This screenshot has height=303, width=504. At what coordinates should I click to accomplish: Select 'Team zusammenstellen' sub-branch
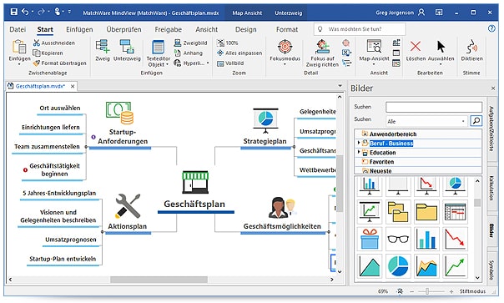(47, 147)
